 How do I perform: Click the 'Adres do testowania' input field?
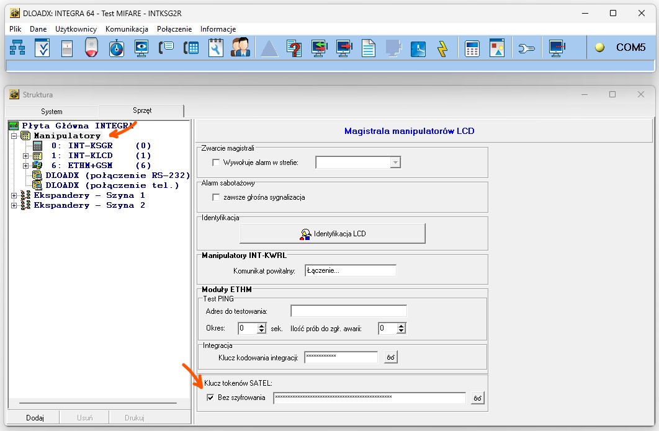click(348, 311)
